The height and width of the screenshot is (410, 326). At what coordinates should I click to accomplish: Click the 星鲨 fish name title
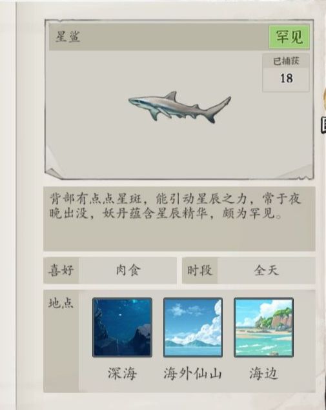click(68, 37)
